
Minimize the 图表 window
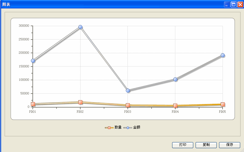227,5
